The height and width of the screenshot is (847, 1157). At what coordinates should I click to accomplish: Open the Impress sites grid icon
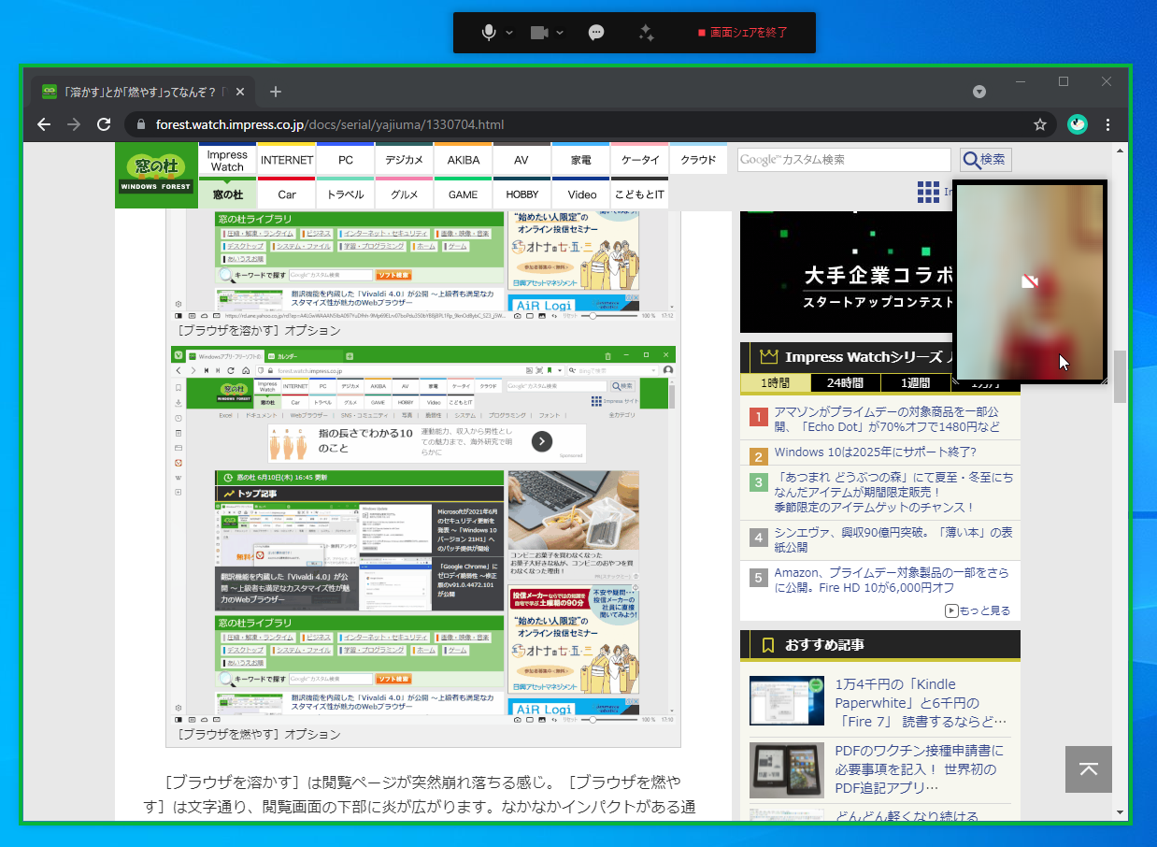pos(929,192)
